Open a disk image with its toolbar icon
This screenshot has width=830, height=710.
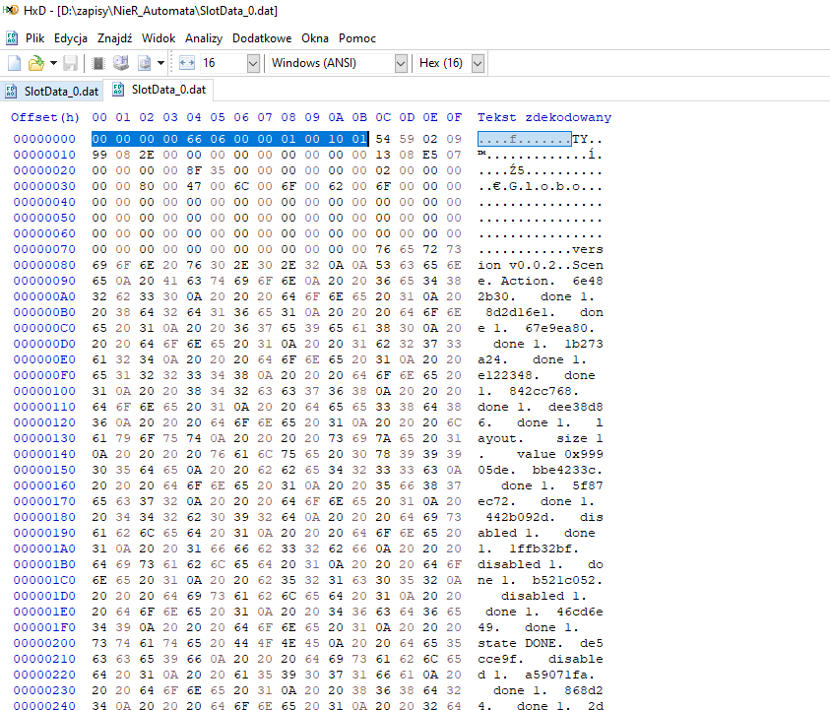145,64
